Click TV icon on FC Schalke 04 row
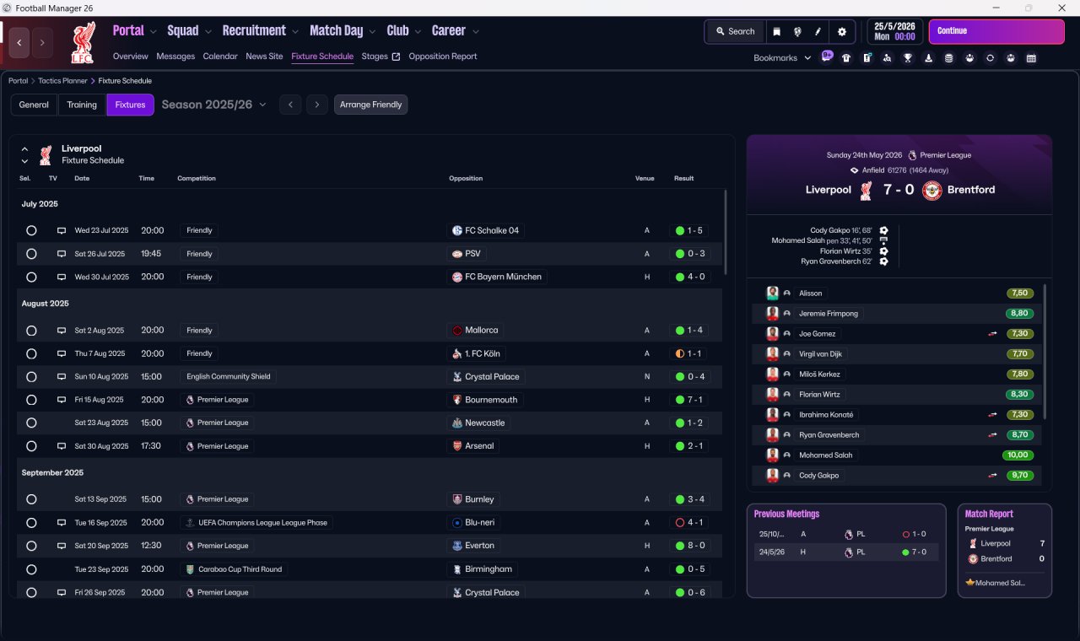The width and height of the screenshot is (1080, 641). pyautogui.click(x=61, y=230)
